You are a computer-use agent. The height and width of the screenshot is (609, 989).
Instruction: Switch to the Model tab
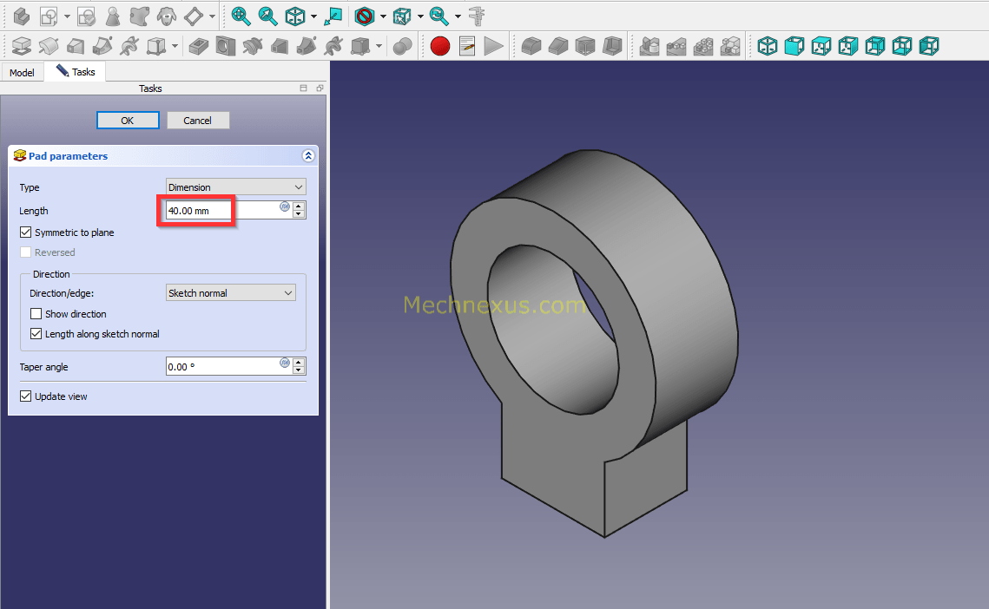(22, 72)
